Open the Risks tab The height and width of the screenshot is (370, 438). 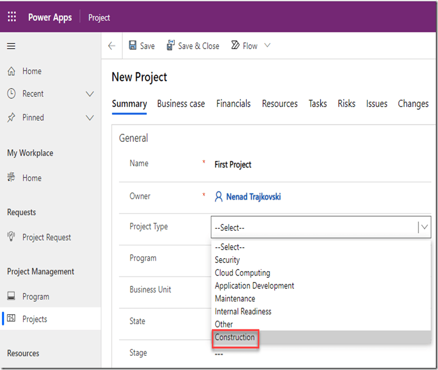coord(346,104)
